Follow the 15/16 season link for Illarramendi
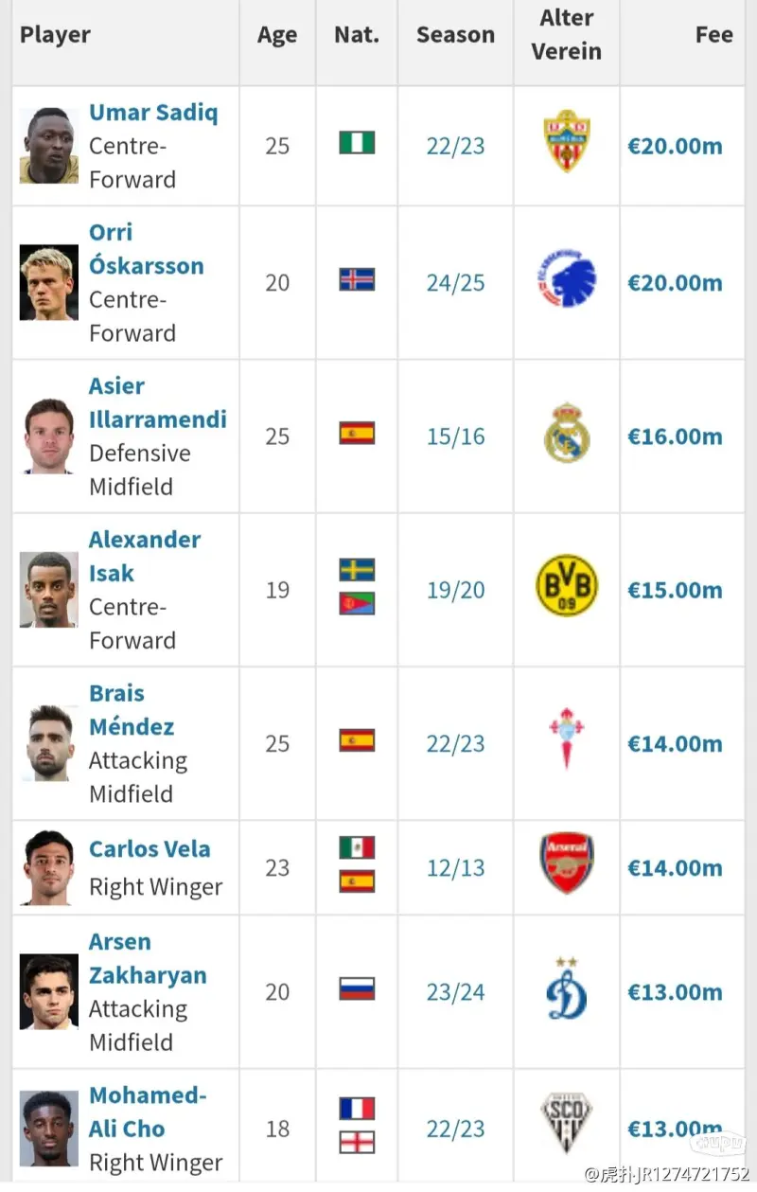The image size is (757, 1192). (x=455, y=436)
